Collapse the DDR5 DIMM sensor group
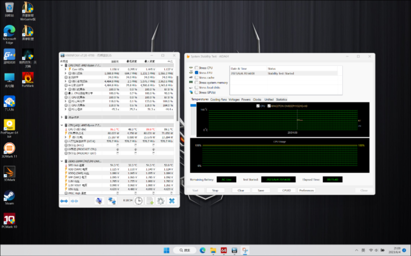 coord(62,161)
